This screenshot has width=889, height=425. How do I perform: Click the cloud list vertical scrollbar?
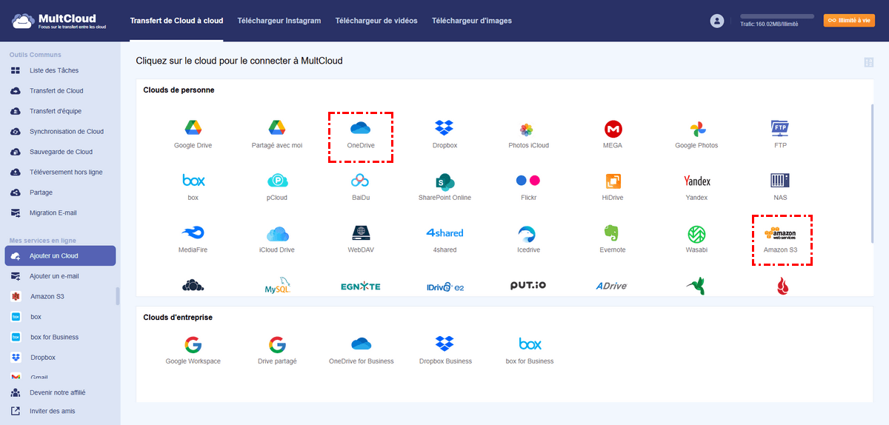[871, 173]
